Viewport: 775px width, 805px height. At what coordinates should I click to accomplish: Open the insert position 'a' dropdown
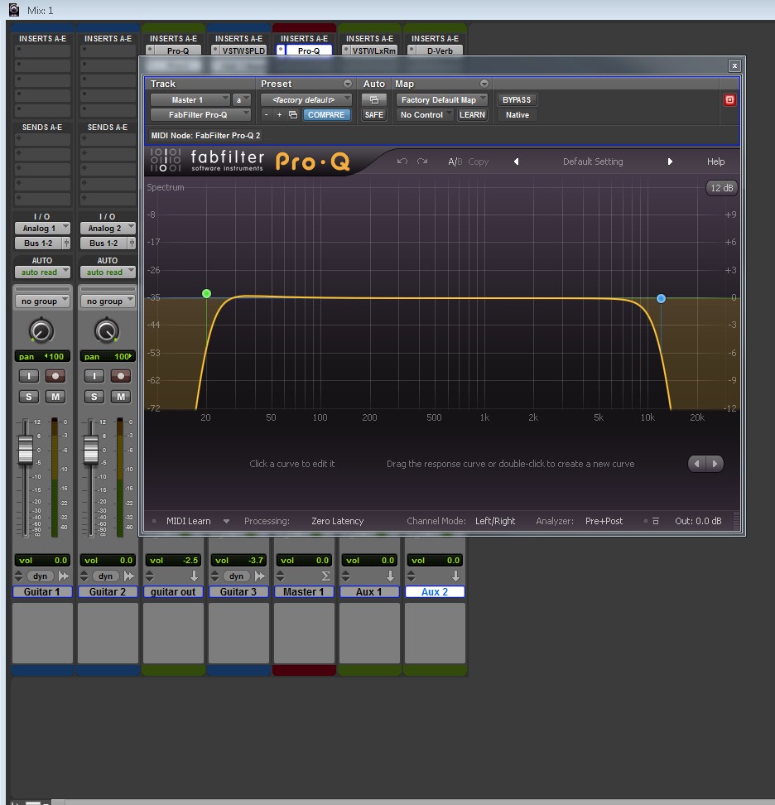pyautogui.click(x=241, y=99)
